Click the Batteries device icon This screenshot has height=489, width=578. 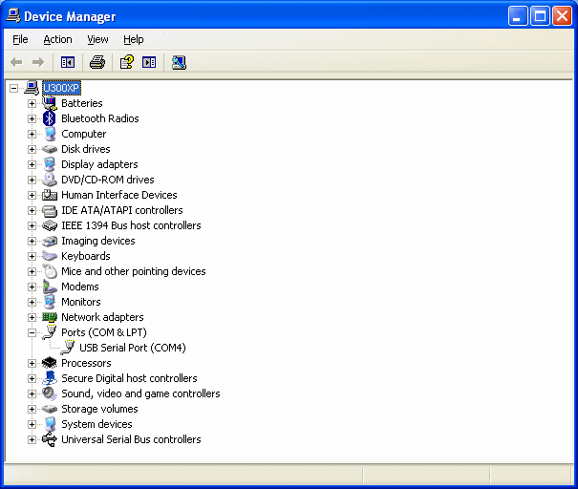50,103
